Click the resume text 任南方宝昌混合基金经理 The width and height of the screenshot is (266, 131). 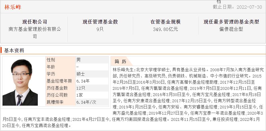pyautogui.click(x=46, y=126)
